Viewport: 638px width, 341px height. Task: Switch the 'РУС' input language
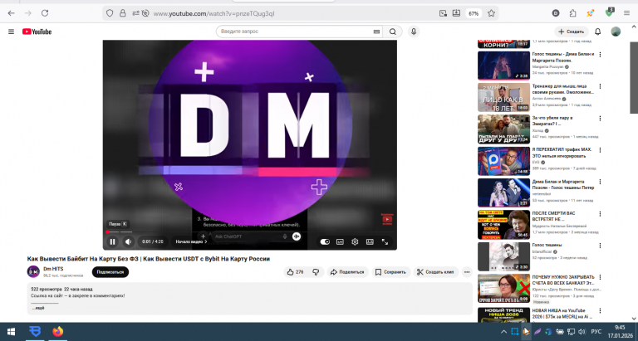click(596, 332)
